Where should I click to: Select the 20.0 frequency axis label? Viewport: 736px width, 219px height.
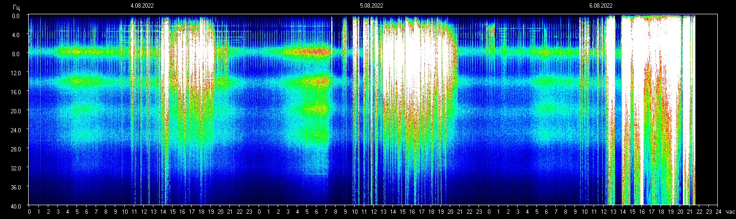point(15,110)
